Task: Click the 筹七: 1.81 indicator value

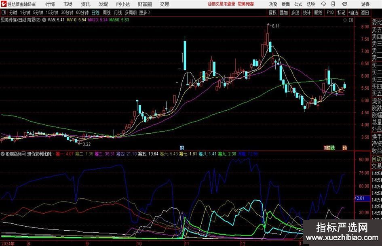Action: coord(188,154)
